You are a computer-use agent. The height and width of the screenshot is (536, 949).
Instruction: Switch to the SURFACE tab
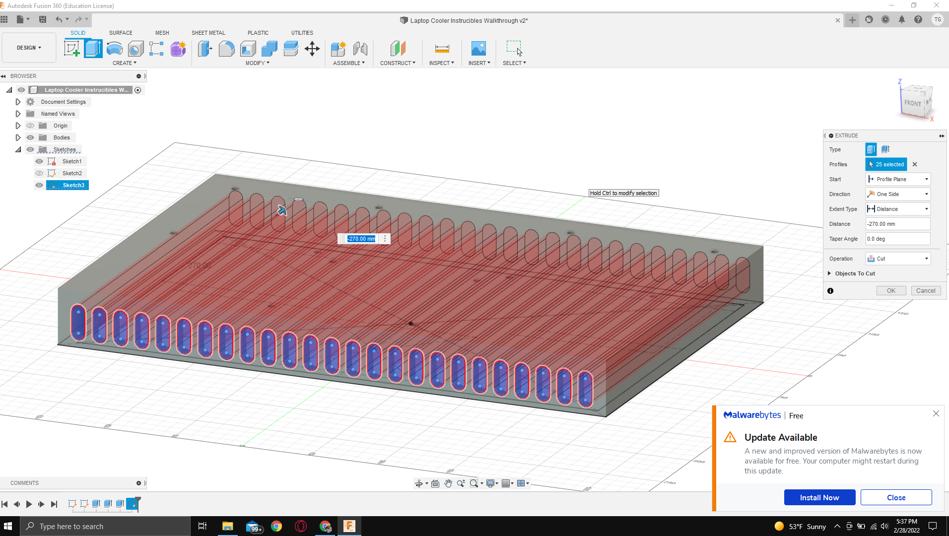pyautogui.click(x=121, y=33)
